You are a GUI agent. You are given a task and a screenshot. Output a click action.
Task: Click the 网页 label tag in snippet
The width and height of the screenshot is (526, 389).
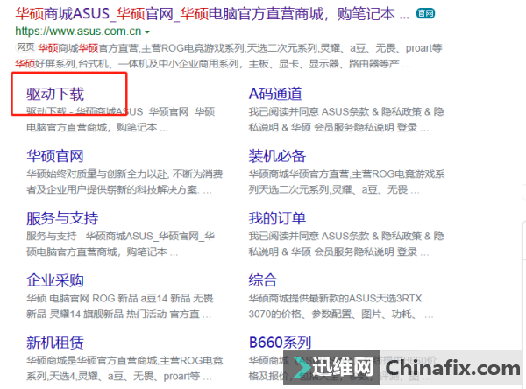click(x=25, y=47)
